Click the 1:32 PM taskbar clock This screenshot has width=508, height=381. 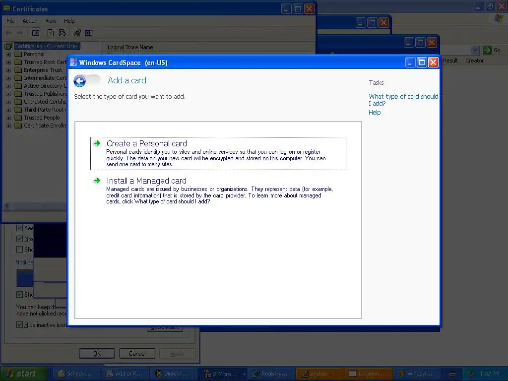coord(490,374)
